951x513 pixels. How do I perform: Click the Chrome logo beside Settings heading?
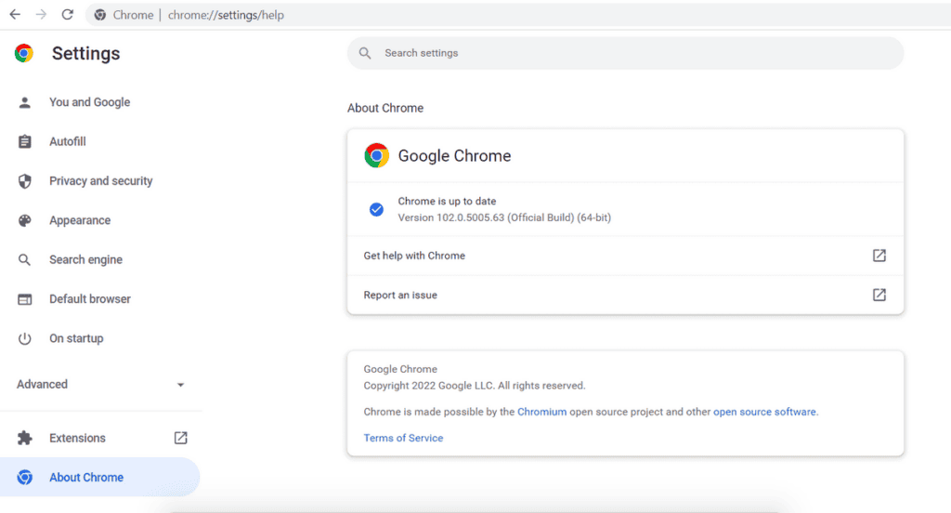(24, 53)
